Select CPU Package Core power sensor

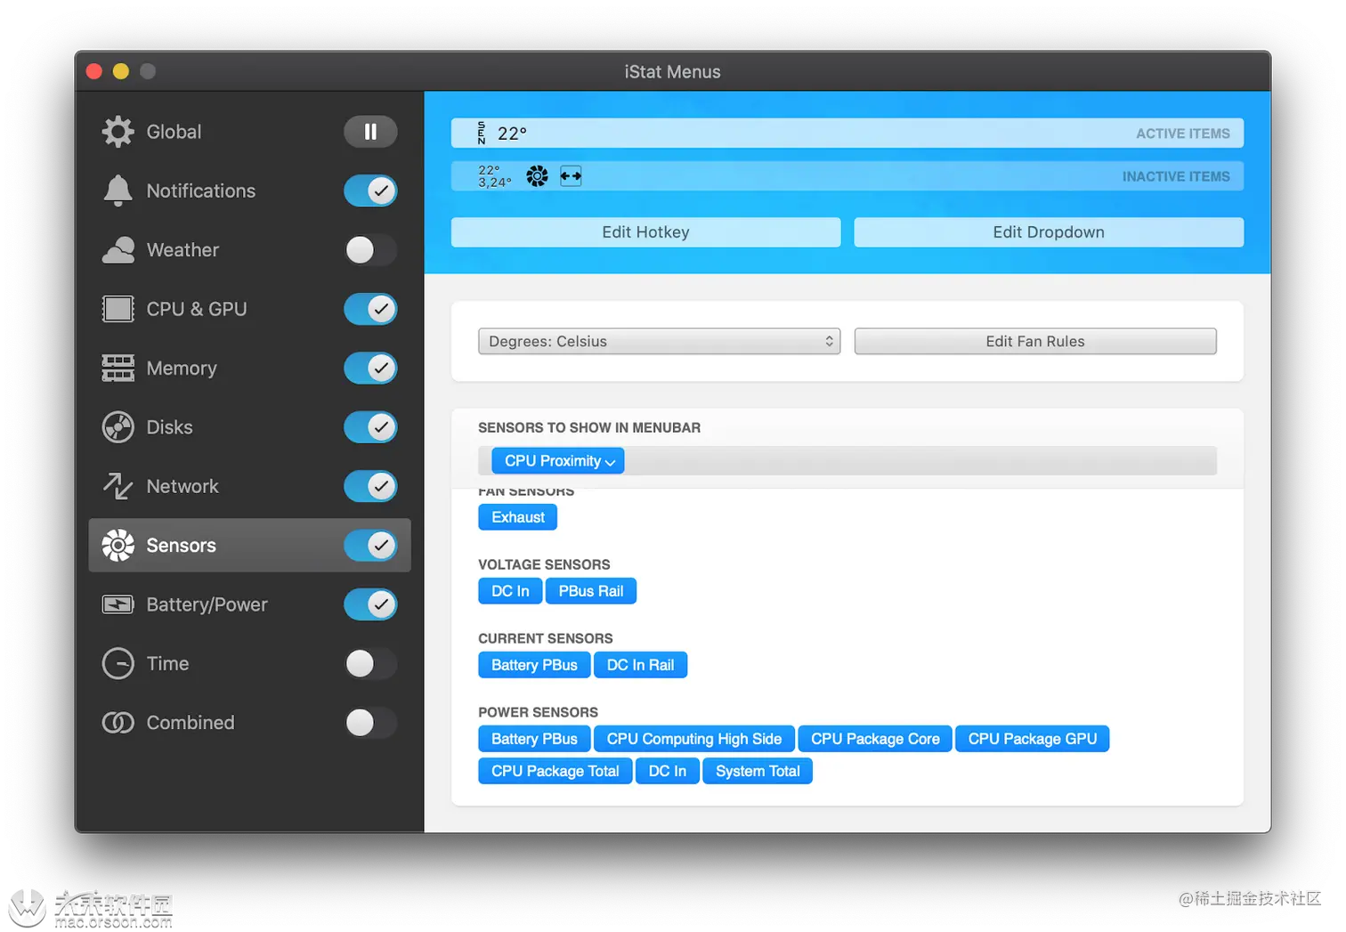tap(875, 739)
